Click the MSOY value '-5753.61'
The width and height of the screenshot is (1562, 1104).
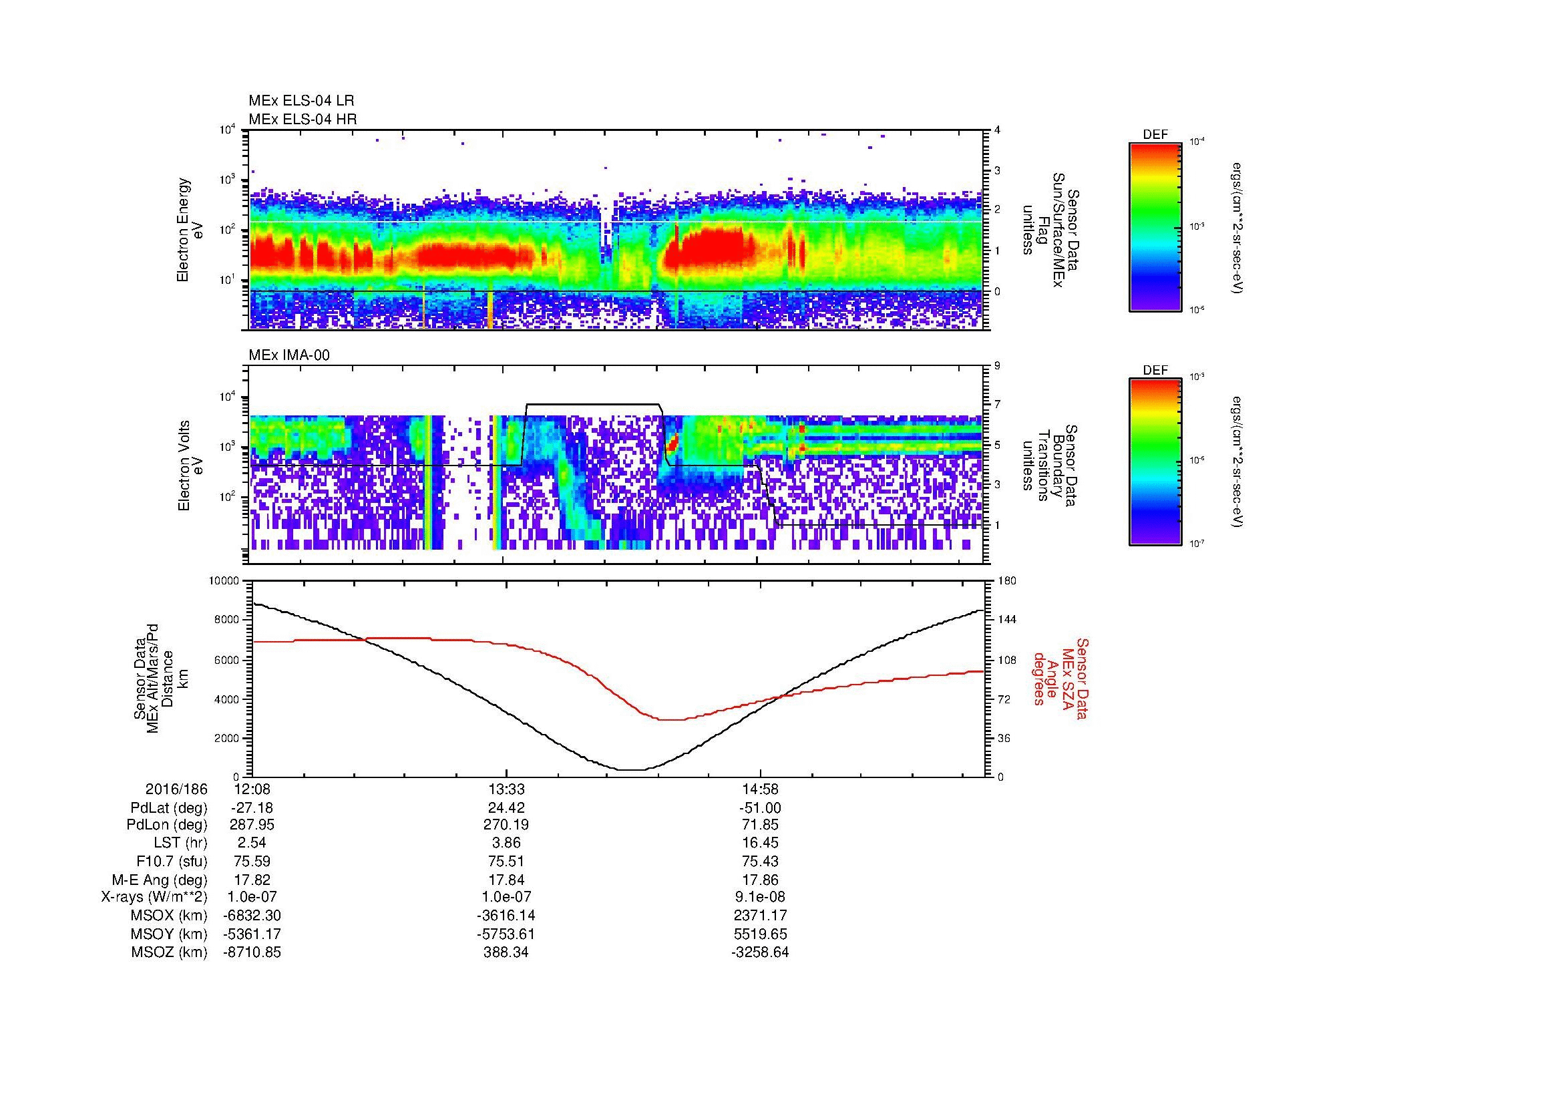pyautogui.click(x=506, y=934)
